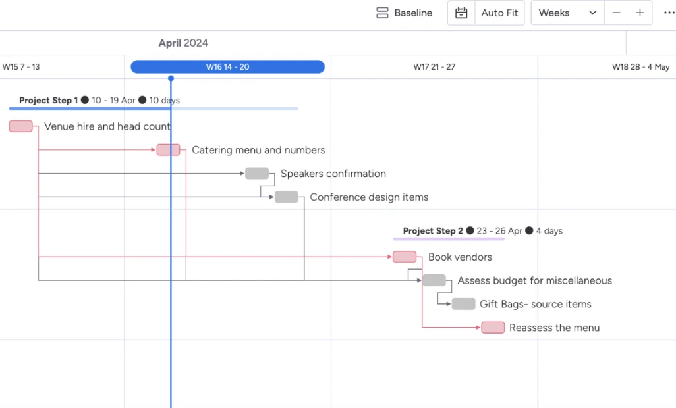The width and height of the screenshot is (676, 408).
Task: Click the Project Step 2 group label
Action: point(432,231)
